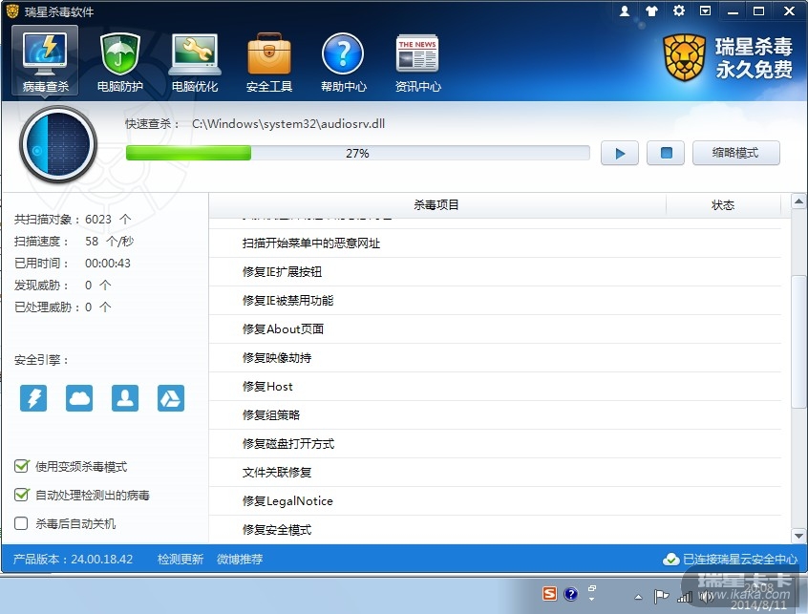Click the green cloud connected icon
The height and width of the screenshot is (614, 808).
point(671,559)
